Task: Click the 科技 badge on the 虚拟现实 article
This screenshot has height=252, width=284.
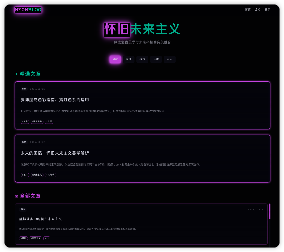Action: pyautogui.click(x=23, y=209)
